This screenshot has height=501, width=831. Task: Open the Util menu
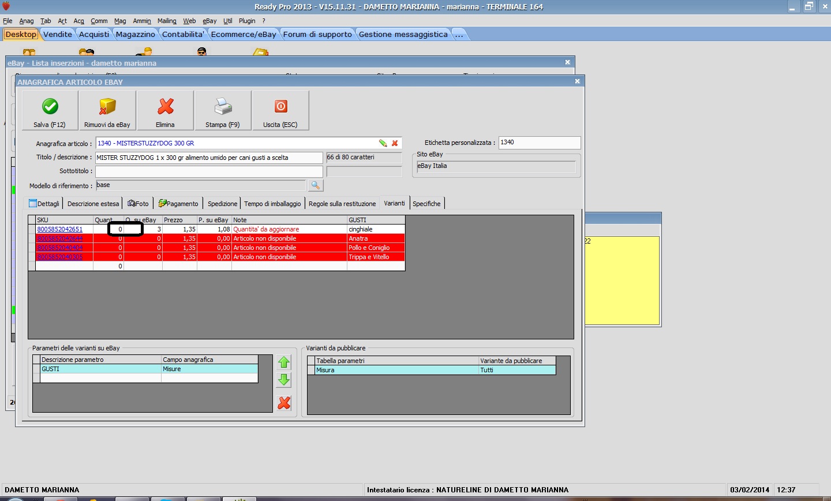tap(228, 21)
